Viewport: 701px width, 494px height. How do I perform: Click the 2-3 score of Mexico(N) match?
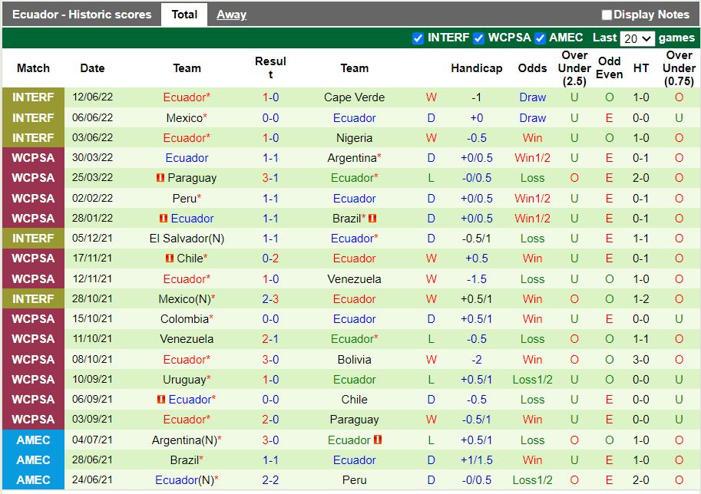tap(270, 299)
